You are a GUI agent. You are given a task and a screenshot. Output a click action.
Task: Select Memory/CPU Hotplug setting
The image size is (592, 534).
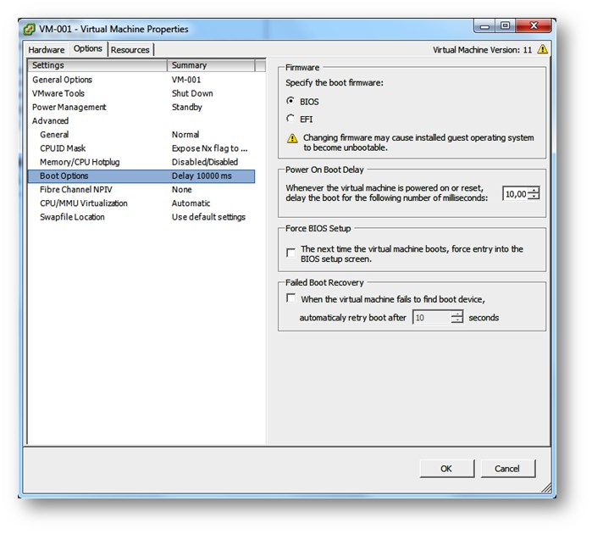pos(80,162)
